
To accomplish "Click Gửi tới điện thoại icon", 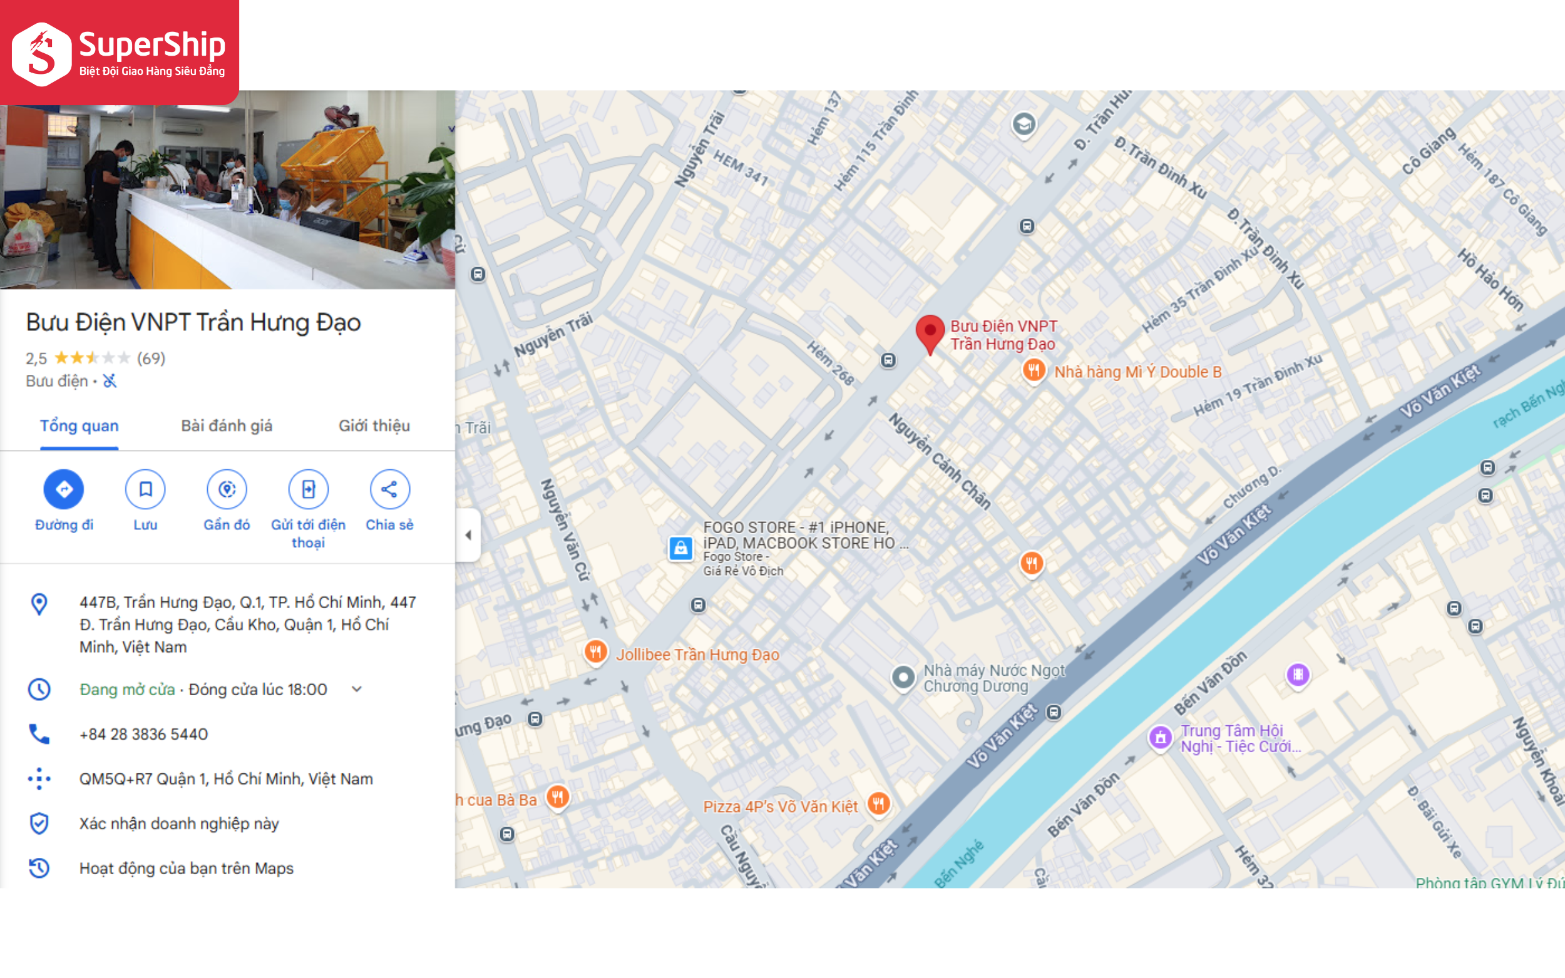I will point(308,489).
